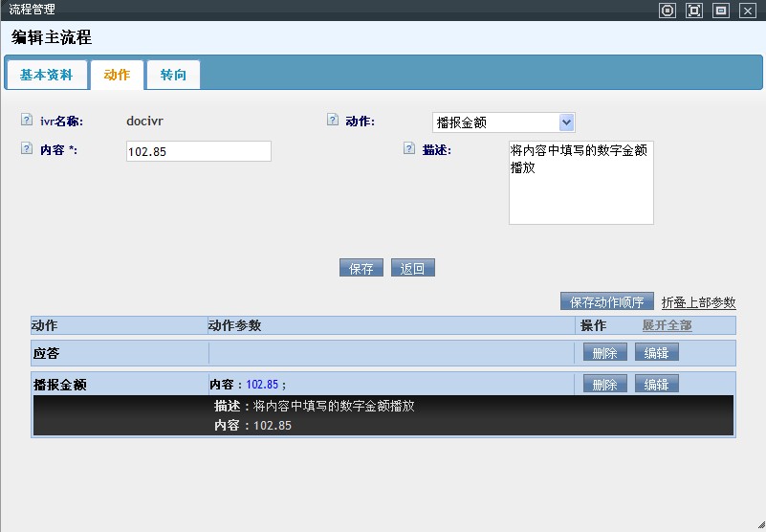Switch to the 基本资料 tab
Screen dimensions: 766x532
46,75
